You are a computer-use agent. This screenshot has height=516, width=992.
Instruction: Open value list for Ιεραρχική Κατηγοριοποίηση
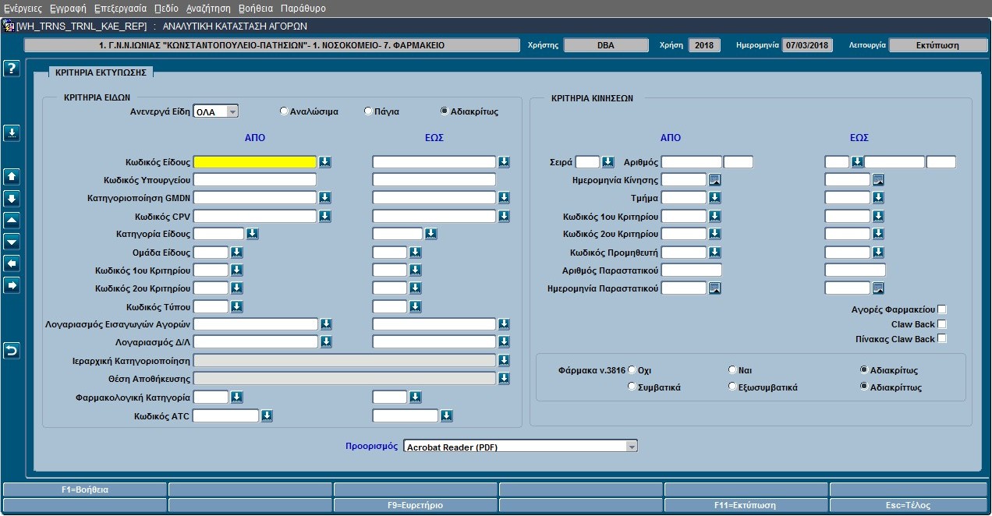505,360
